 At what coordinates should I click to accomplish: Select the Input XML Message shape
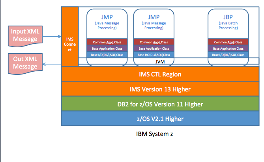[25, 36]
